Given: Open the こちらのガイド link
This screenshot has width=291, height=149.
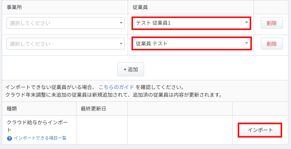Looking at the screenshot, I should point(116,88).
